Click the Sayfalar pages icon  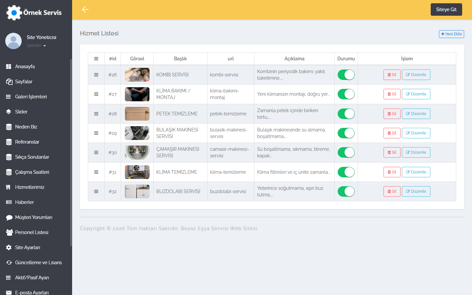[9, 82]
